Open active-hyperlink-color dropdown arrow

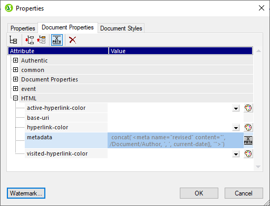[236, 108]
